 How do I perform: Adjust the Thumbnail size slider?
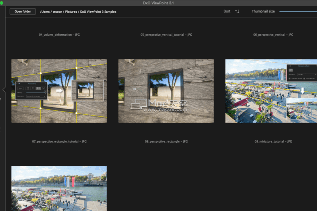tap(298, 12)
